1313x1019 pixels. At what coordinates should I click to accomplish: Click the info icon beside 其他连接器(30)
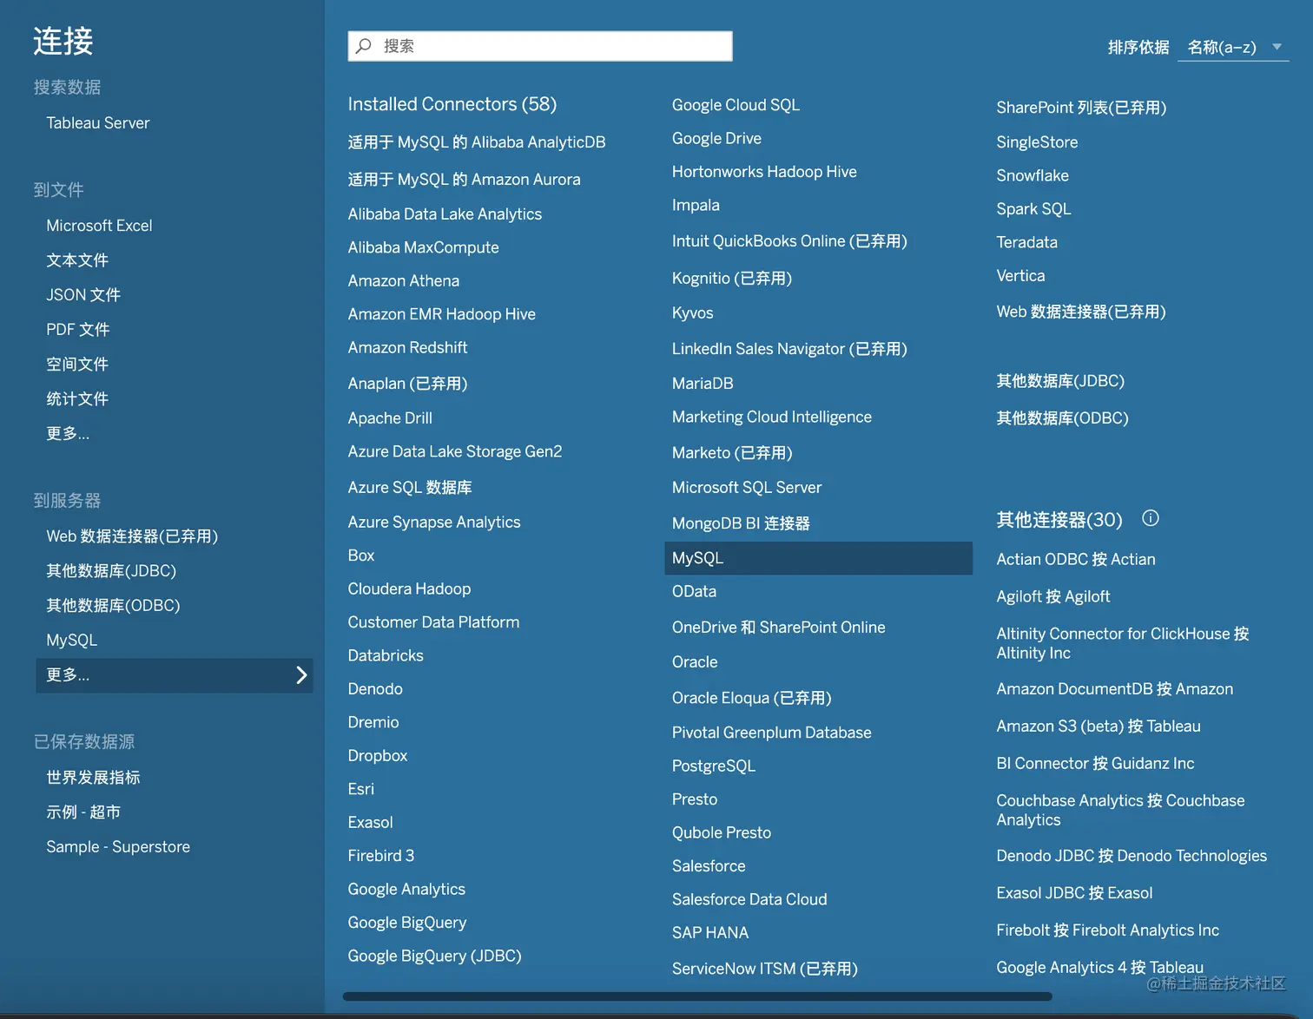(1151, 518)
